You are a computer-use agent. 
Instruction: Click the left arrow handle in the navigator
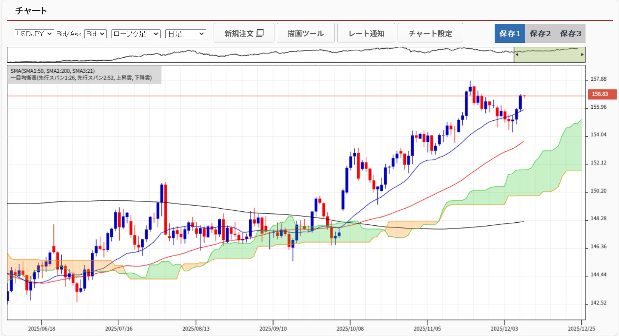point(517,55)
